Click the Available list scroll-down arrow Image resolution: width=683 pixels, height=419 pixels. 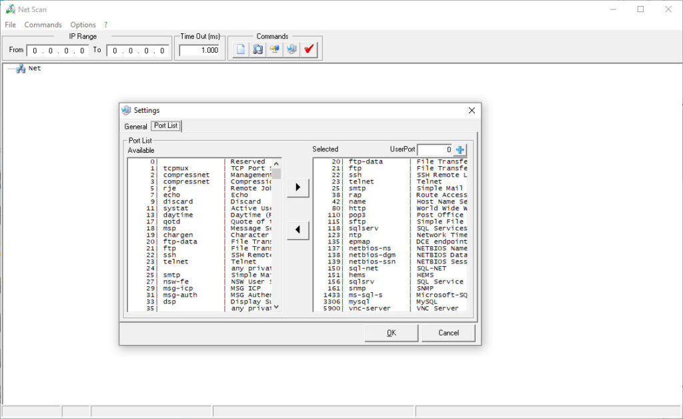tap(276, 307)
